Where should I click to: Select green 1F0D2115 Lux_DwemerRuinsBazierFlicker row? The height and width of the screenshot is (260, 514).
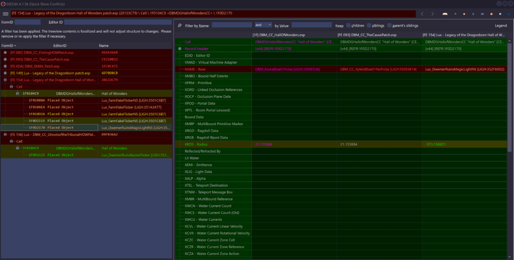click(86, 155)
